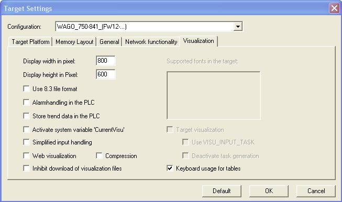Click the Cancel button
342x202 pixels.
pyautogui.click(x=316, y=191)
